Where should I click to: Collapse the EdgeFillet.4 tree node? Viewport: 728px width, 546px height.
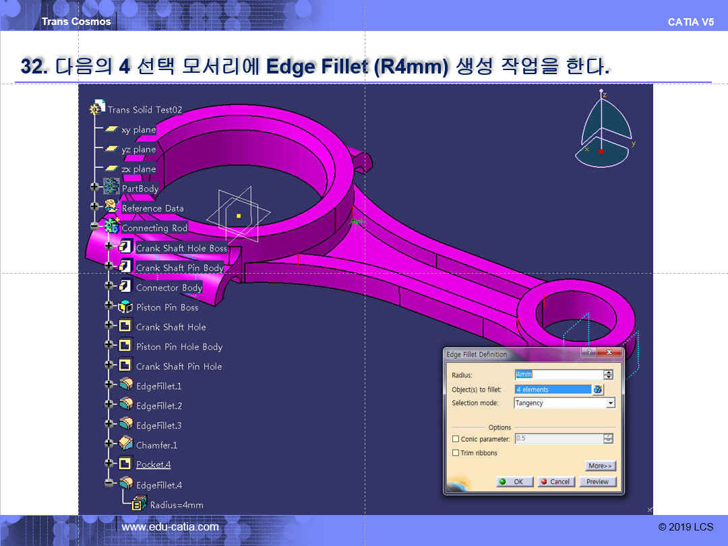109,484
